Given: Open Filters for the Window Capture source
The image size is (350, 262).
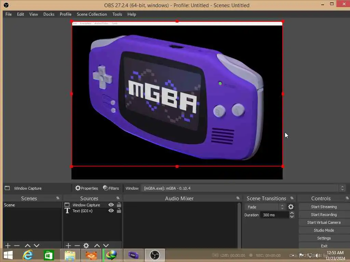Looking at the screenshot, I should [x=111, y=188].
